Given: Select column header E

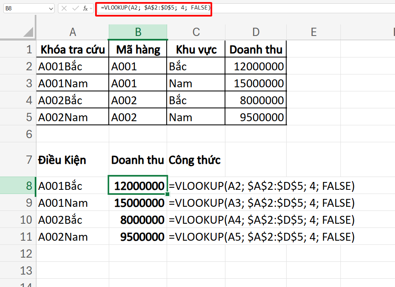Looking at the screenshot, I should [x=313, y=32].
